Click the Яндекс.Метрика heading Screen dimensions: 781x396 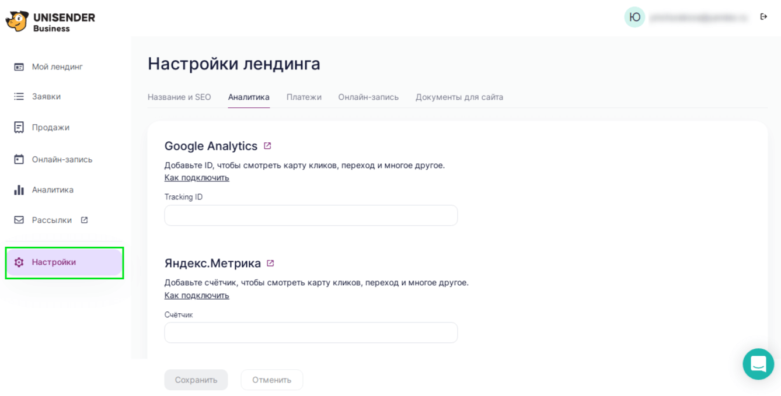(212, 263)
